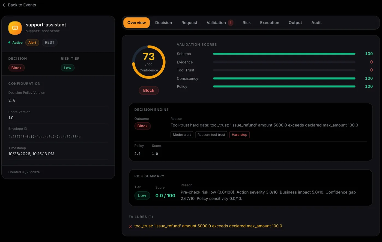Click the Decision Policy Version value 2.0
This screenshot has height=242, width=382.
[x=12, y=101]
